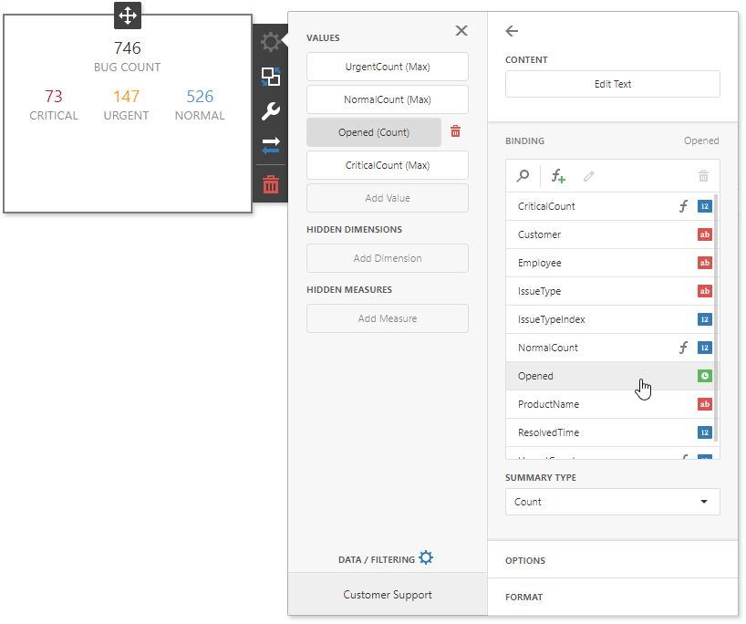Click the BUG COUNT caption
The height and width of the screenshot is (624, 746).
click(x=127, y=68)
